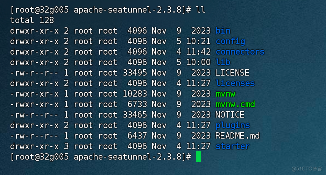This screenshot has height=175, width=326.
Task: Click the 51CTO watermark logo
Action: pos(307,169)
